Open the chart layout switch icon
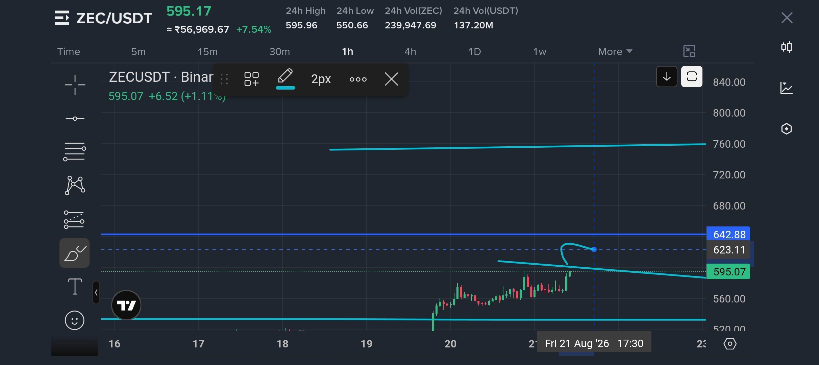Viewport: 819px width, 365px height. point(689,51)
